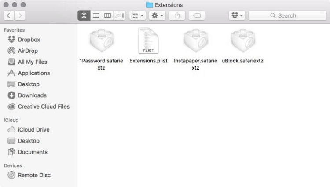
Task: Switch to list view
Action: point(96,15)
